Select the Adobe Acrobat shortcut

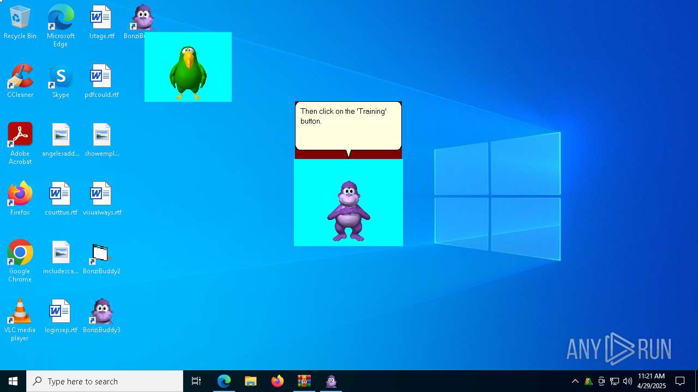(x=20, y=144)
